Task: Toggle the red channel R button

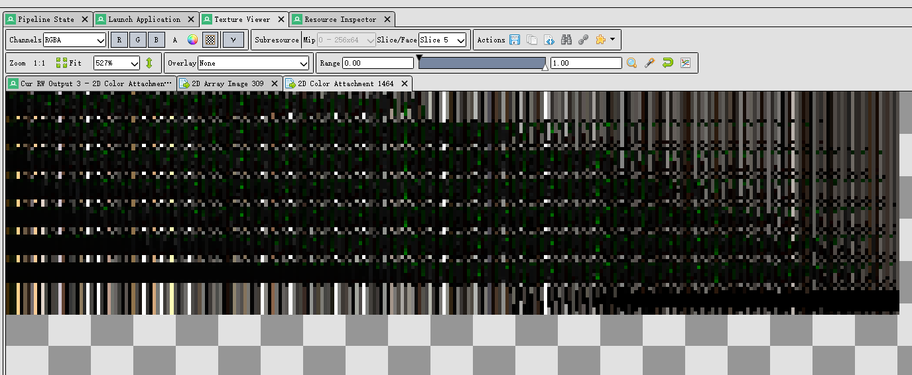Action: [119, 40]
